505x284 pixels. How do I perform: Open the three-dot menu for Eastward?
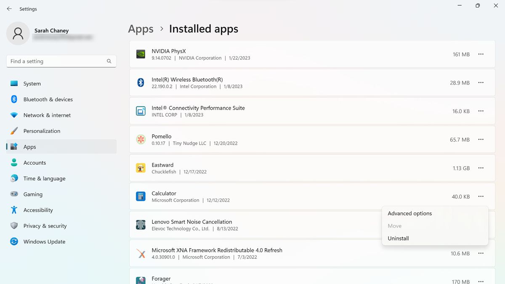[481, 168]
